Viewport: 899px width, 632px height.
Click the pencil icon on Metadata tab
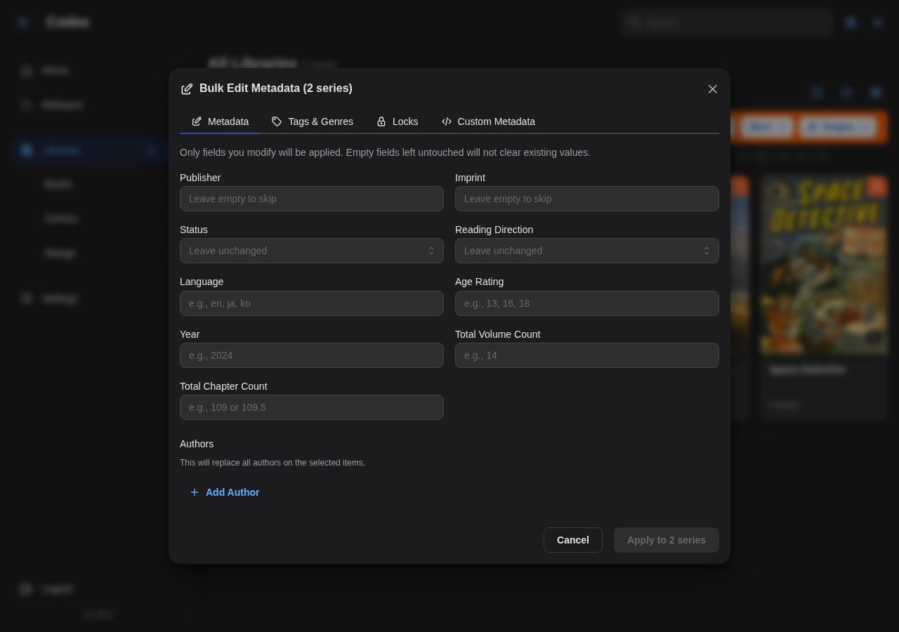[x=197, y=121]
